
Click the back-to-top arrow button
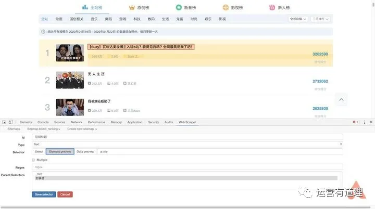pyautogui.click(x=341, y=100)
